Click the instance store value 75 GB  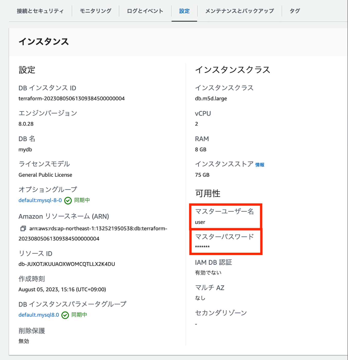pos(202,175)
